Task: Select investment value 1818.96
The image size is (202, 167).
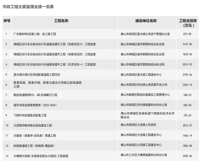Action: tap(187, 54)
